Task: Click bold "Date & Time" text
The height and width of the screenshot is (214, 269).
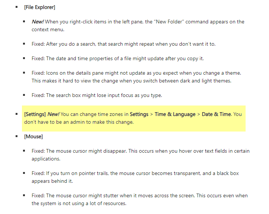Action: (216, 114)
